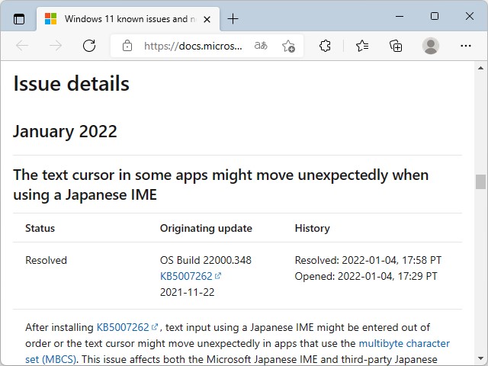Open multibyte character set (MBCS) link

(237, 351)
